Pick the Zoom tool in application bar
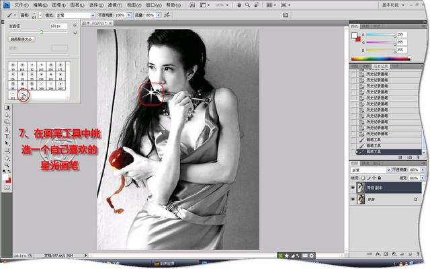 [247, 5]
